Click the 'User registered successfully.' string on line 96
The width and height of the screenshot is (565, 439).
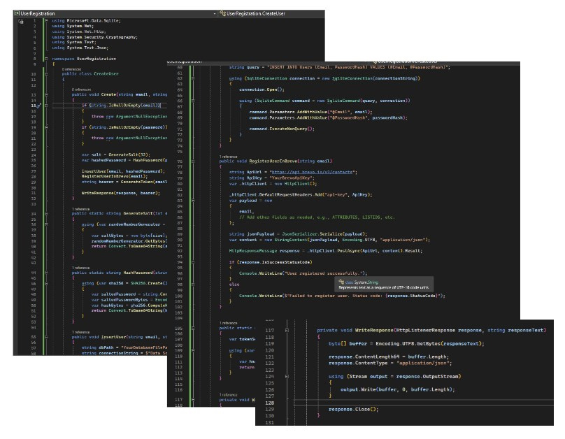point(324,273)
